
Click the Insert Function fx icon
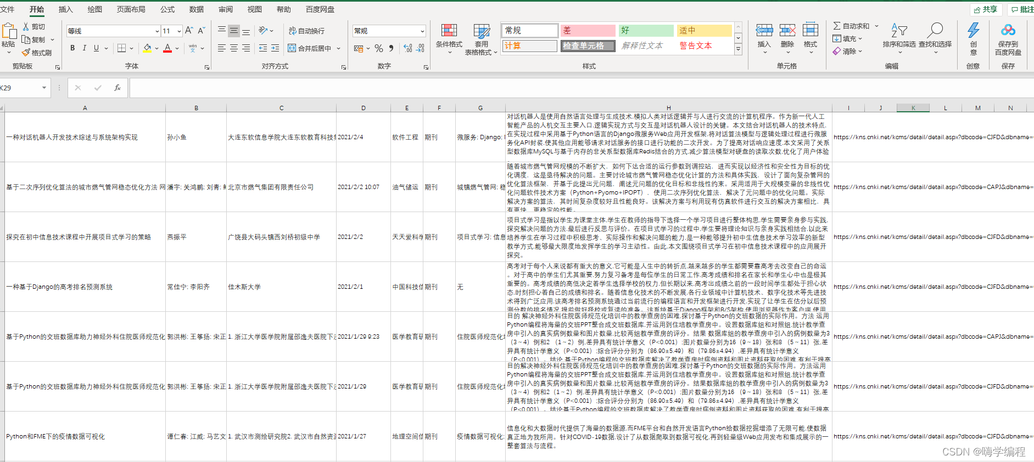coord(117,88)
